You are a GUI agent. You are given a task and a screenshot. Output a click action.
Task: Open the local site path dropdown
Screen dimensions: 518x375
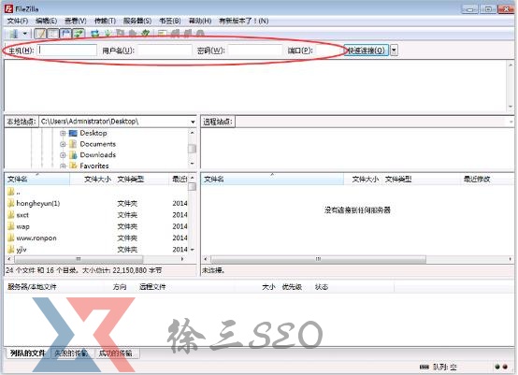193,122
